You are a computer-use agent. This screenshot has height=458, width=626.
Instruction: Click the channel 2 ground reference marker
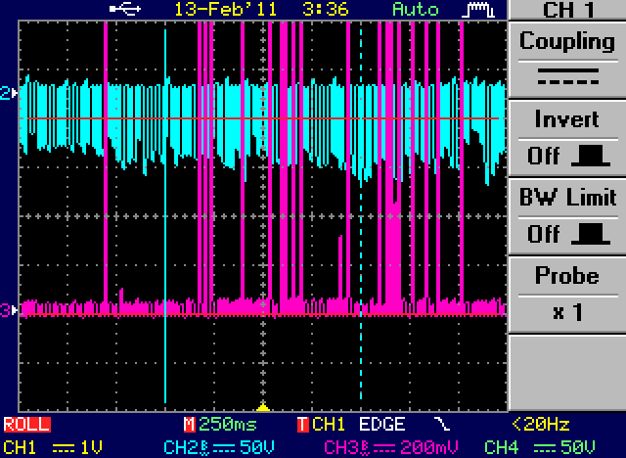[9, 93]
